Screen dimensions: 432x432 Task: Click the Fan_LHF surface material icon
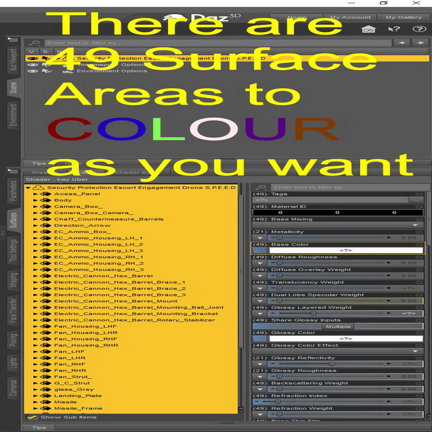point(46,352)
